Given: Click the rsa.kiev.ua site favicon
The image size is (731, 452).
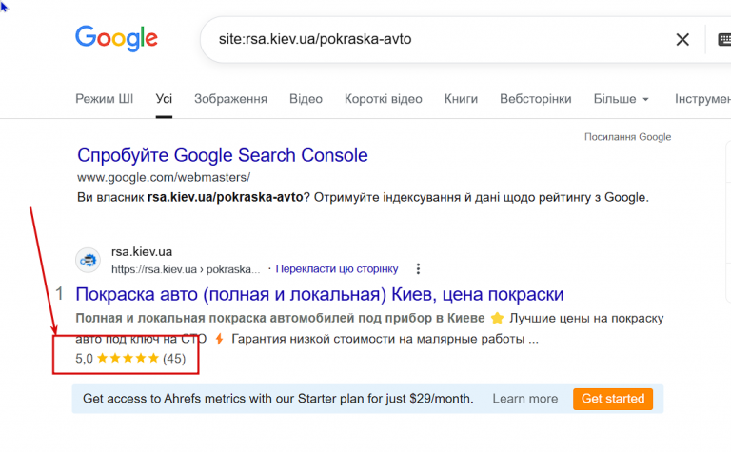Looking at the screenshot, I should 89,260.
